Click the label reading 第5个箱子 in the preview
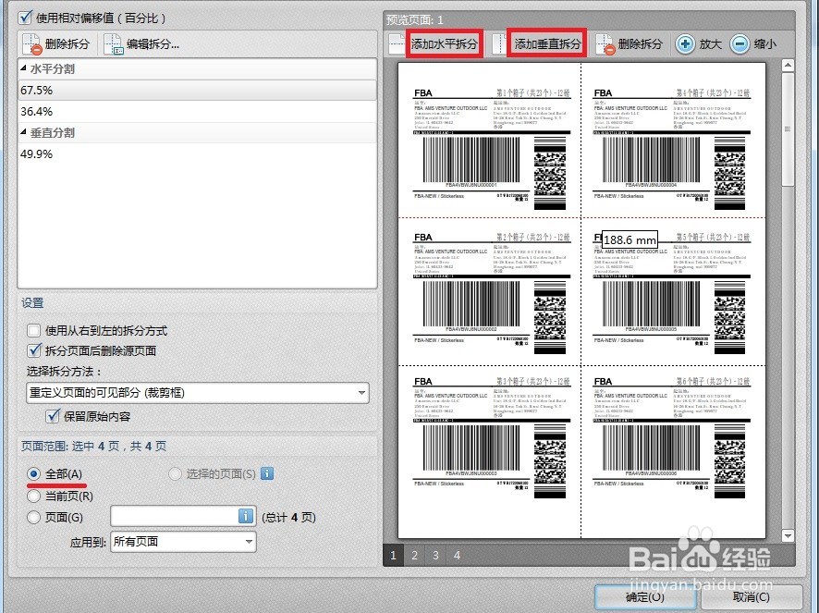The height and width of the screenshot is (613, 819). coord(672,293)
